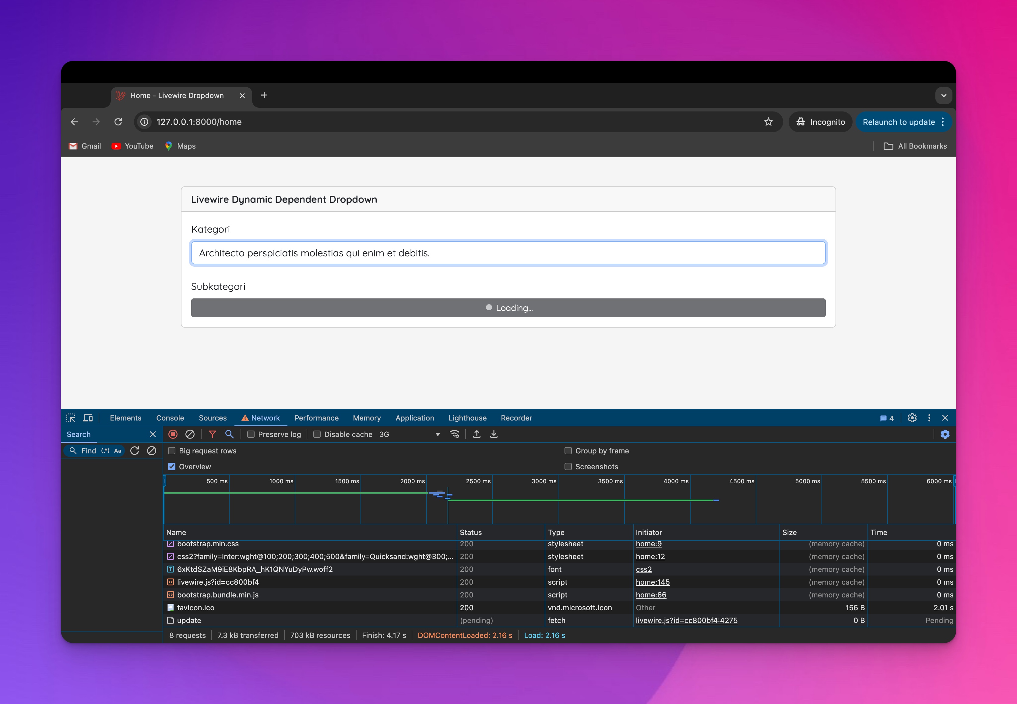Viewport: 1017px width, 704px height.
Task: Toggle device toolbar icon in DevTools
Action: coord(88,418)
